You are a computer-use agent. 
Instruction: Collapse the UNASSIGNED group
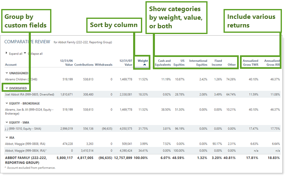pyautogui.click(x=7, y=73)
